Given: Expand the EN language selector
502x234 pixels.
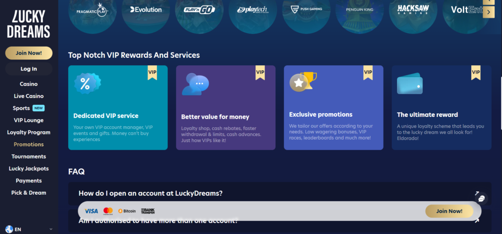Looking at the screenshot, I should click(x=28, y=229).
